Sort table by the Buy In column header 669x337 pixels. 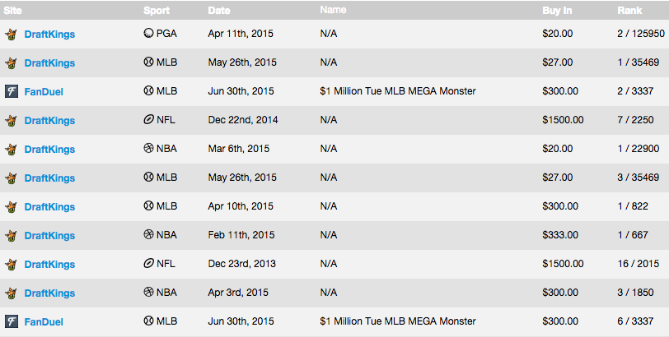[x=557, y=10]
